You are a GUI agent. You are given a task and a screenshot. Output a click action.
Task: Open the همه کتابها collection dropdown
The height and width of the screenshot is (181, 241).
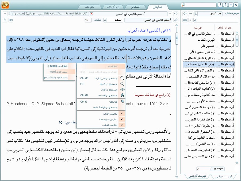(196, 14)
